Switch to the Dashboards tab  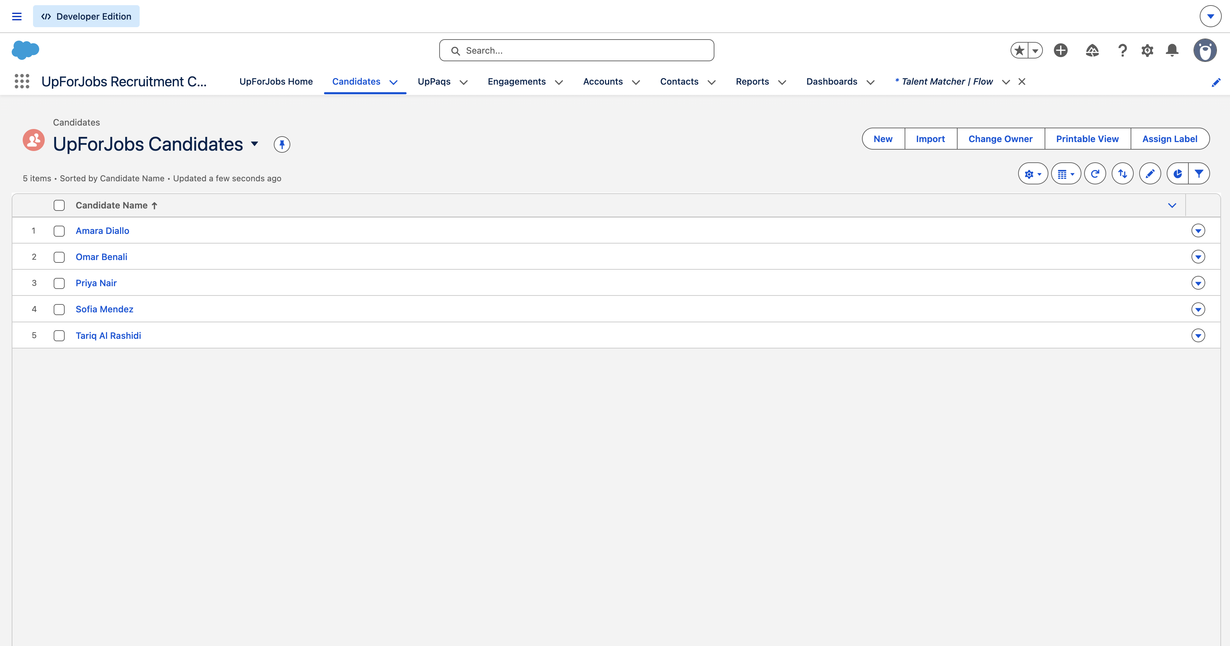pyautogui.click(x=832, y=82)
